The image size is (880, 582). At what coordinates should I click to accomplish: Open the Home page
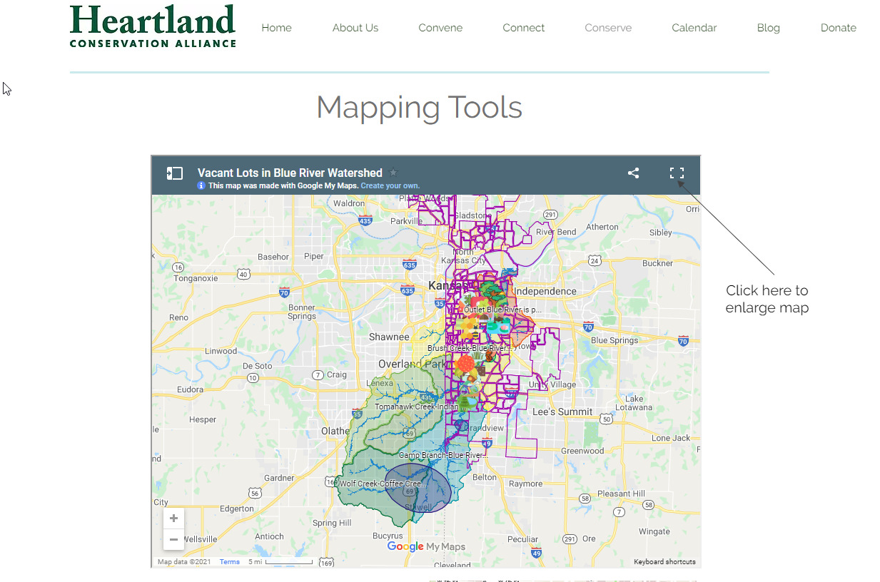276,28
